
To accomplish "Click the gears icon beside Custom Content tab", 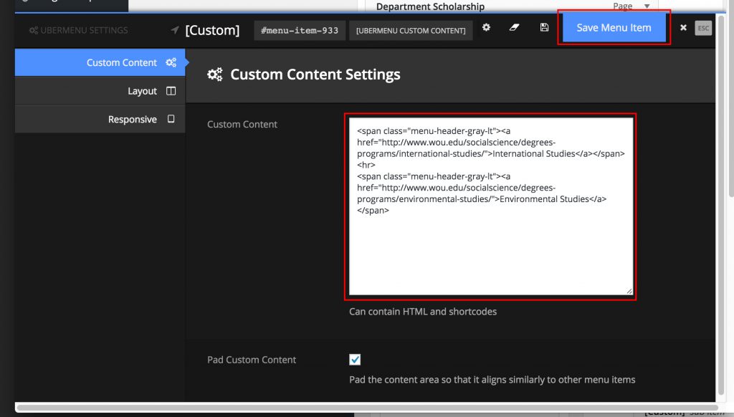I will pyautogui.click(x=171, y=62).
